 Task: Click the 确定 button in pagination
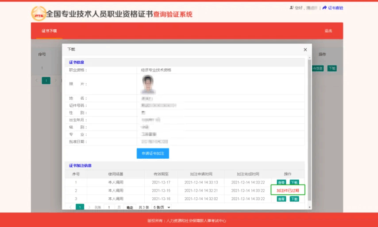point(130,207)
